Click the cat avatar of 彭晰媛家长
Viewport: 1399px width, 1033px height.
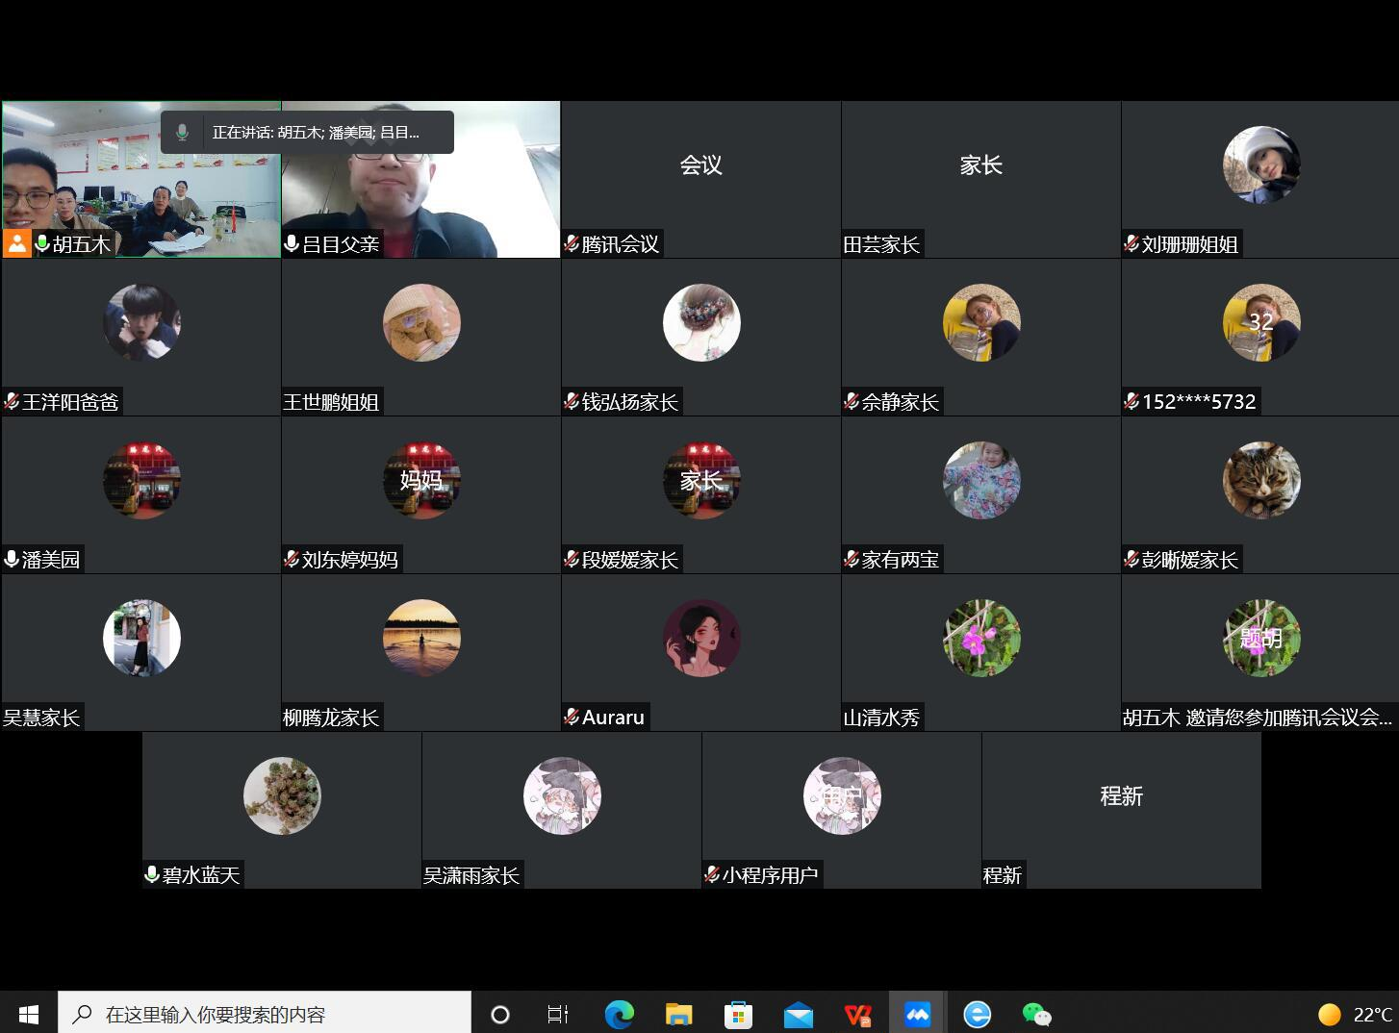click(1260, 480)
